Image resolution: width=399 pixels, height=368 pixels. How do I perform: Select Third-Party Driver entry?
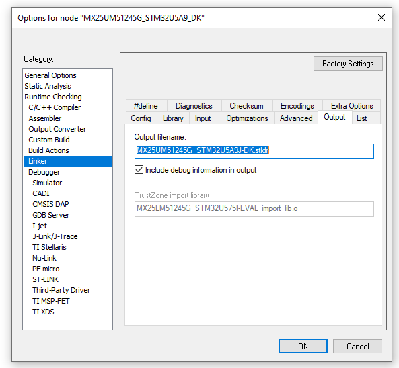[x=61, y=290]
